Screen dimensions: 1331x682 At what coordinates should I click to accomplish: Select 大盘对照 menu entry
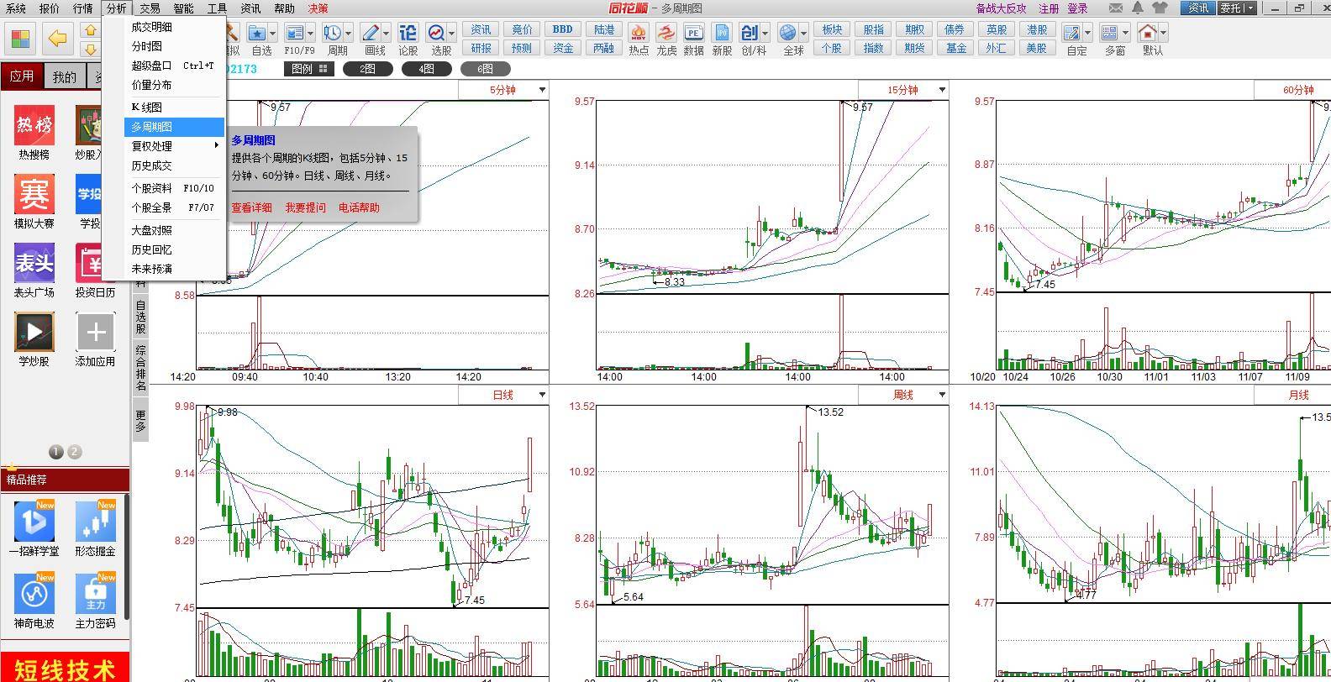(x=175, y=230)
